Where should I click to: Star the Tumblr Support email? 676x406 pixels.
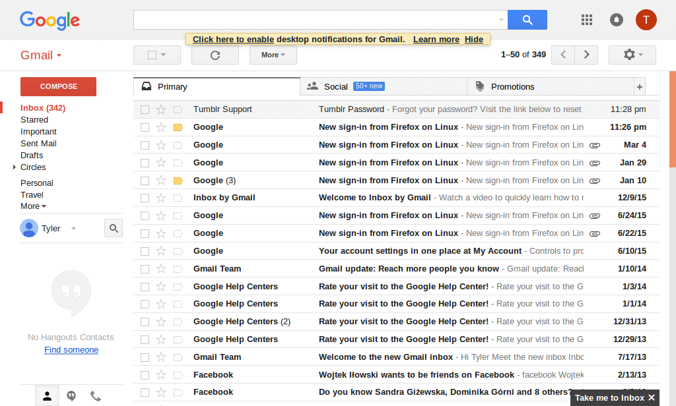pos(161,109)
